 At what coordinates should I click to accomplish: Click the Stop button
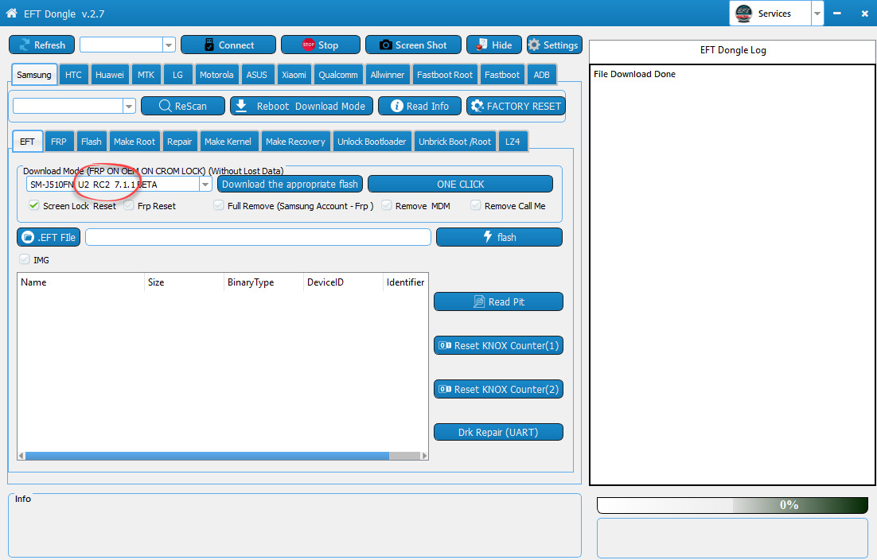point(321,45)
